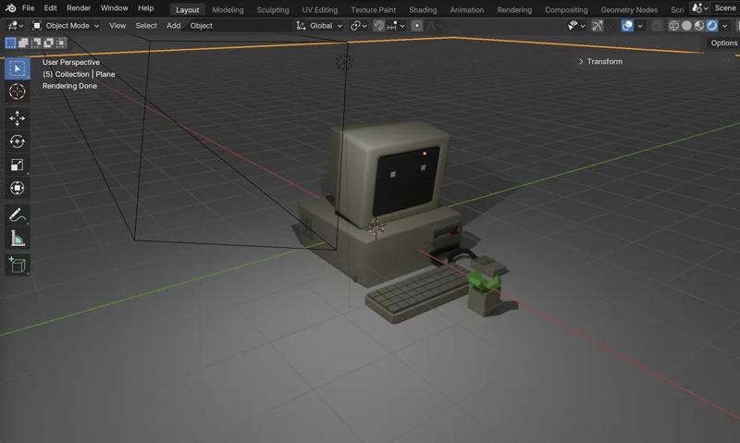Toggle the viewport gizmos button
Viewport: 740px width, 443px height.
pyautogui.click(x=597, y=26)
